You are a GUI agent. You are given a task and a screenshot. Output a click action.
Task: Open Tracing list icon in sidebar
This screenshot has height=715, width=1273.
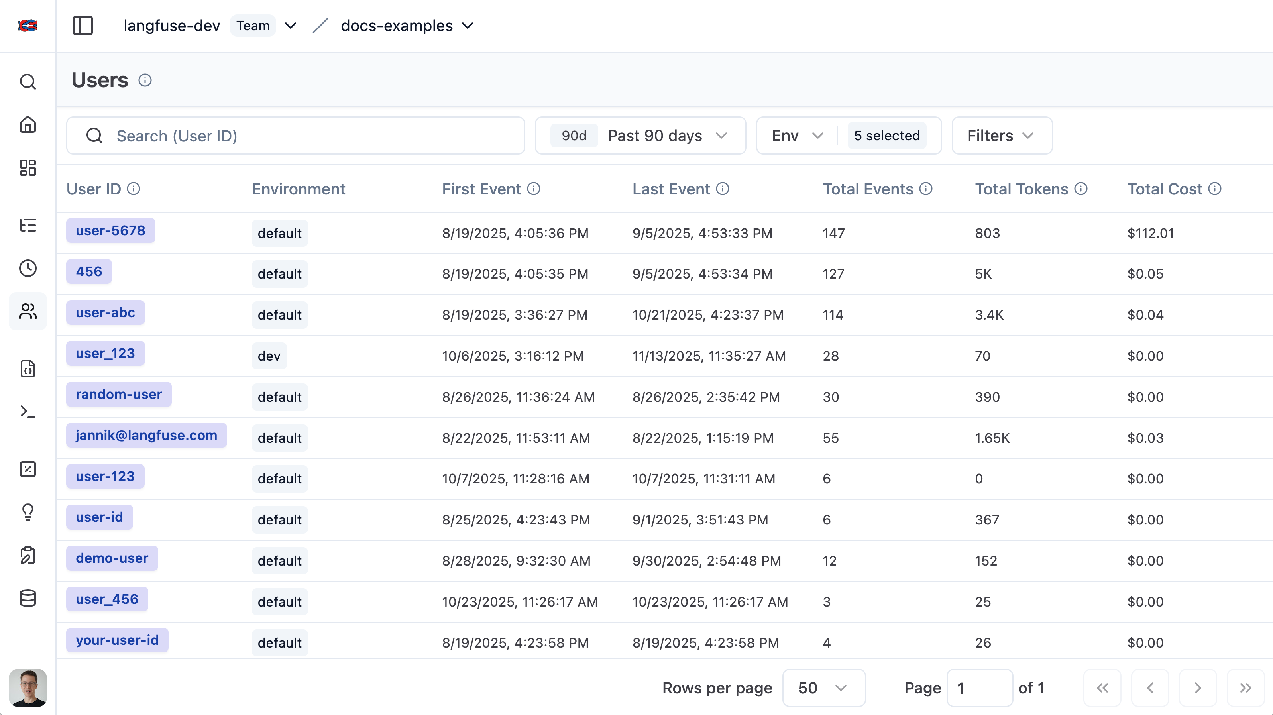(28, 225)
